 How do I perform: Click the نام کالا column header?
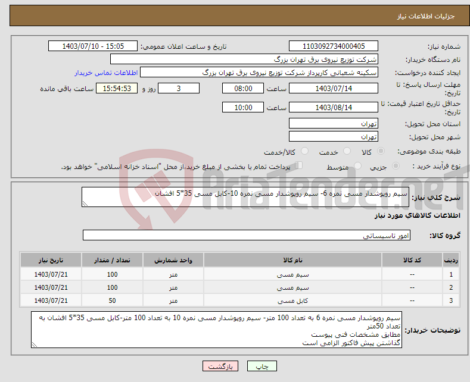292,260
